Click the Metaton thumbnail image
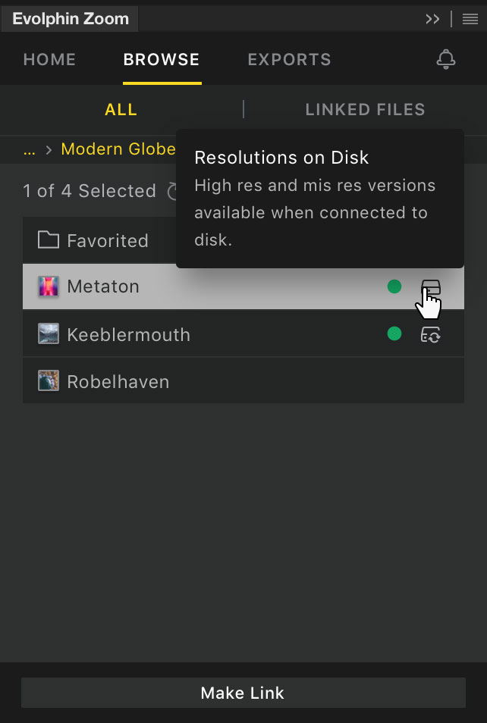Image resolution: width=487 pixels, height=723 pixels. tap(49, 286)
